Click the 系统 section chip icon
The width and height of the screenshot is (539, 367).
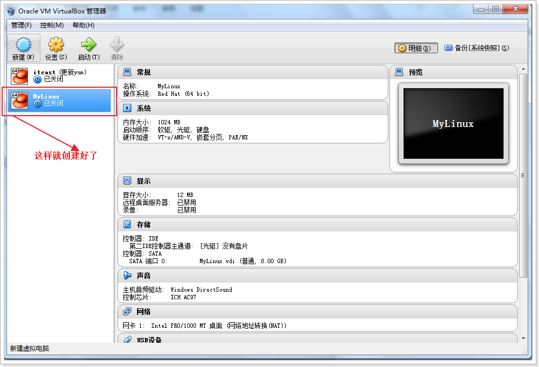127,108
